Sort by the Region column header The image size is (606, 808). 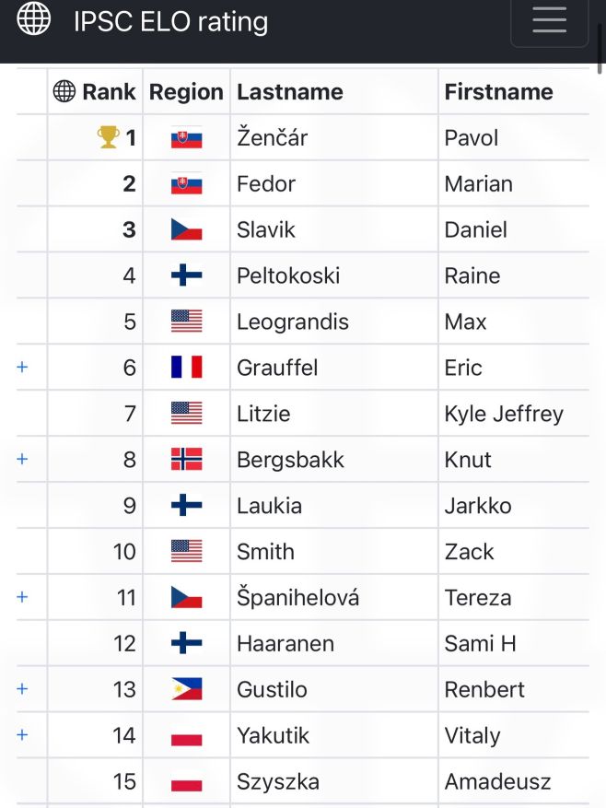point(186,92)
